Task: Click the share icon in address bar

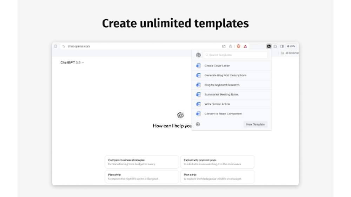Action: (231, 46)
